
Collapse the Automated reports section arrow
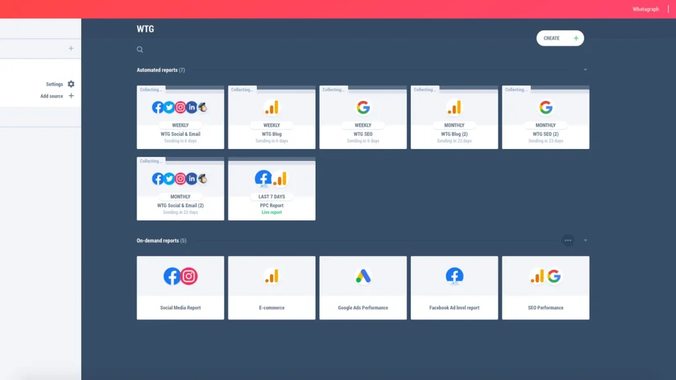pyautogui.click(x=585, y=70)
